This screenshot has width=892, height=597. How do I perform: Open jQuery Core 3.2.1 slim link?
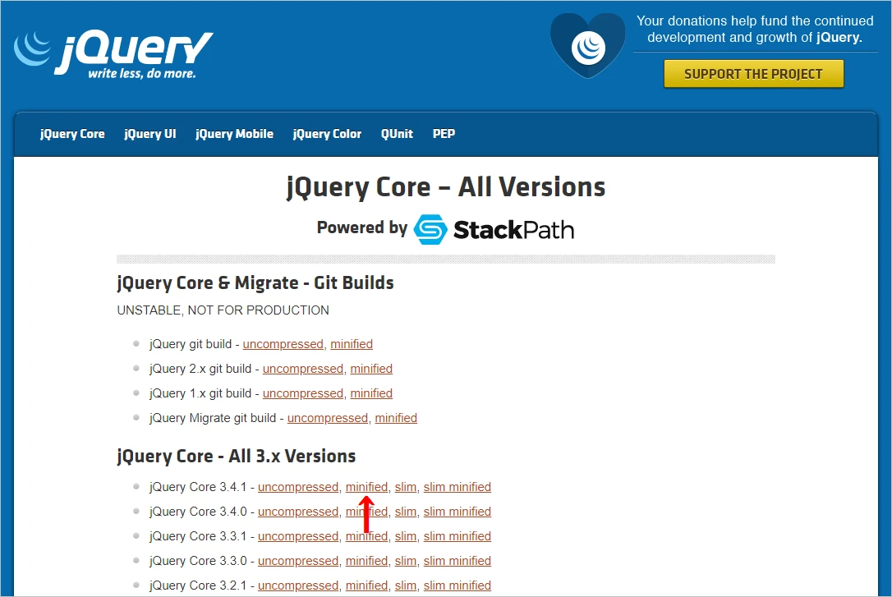(x=406, y=586)
